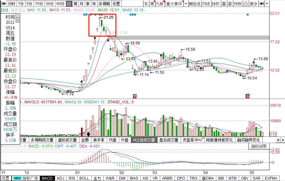Image resolution: width=285 pixels, height=181 pixels.
Task: Select the '日' daily period tab
Action: (69, 4)
